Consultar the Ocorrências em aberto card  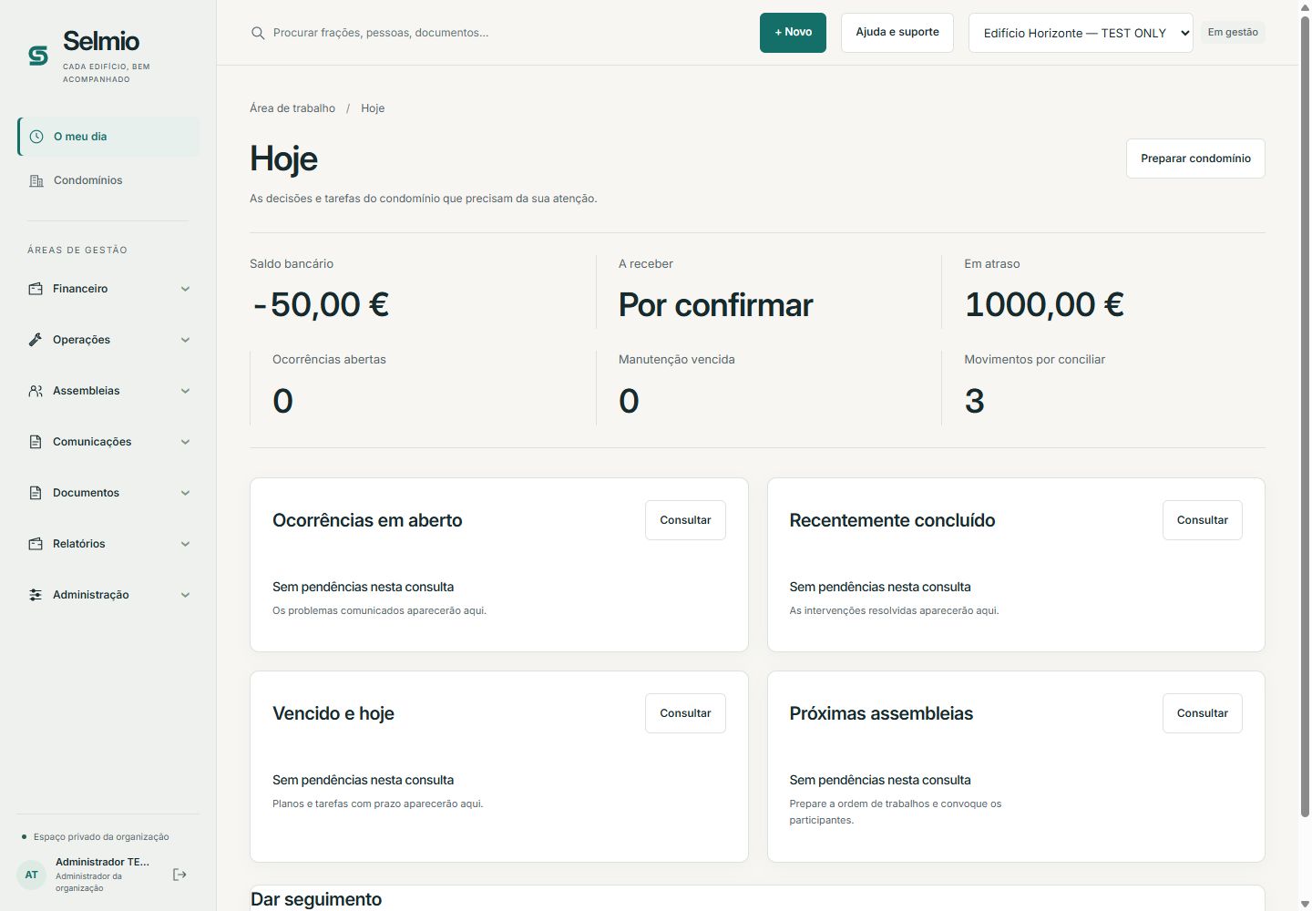(685, 520)
